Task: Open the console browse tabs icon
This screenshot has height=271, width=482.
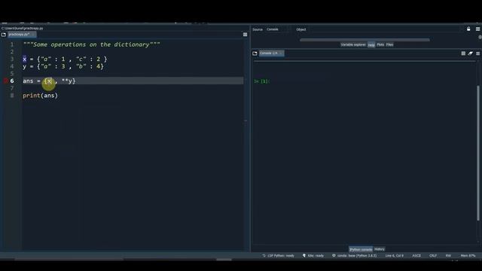Action: 255,53
